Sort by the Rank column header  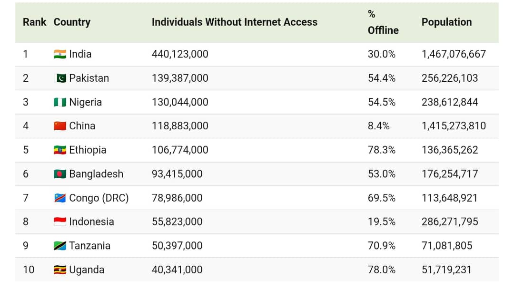coord(34,22)
